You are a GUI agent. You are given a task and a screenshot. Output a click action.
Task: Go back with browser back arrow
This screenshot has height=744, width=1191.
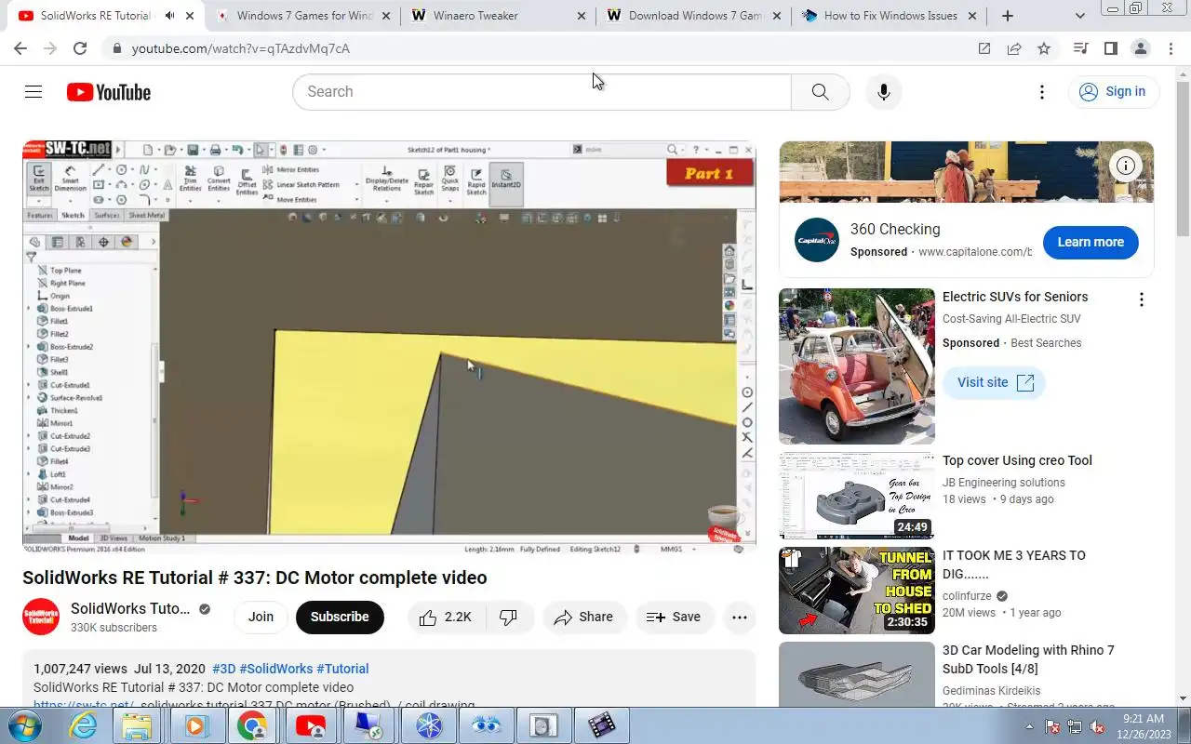point(20,48)
